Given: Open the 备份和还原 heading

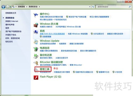Looking at the screenshot, I should (46, 55).
